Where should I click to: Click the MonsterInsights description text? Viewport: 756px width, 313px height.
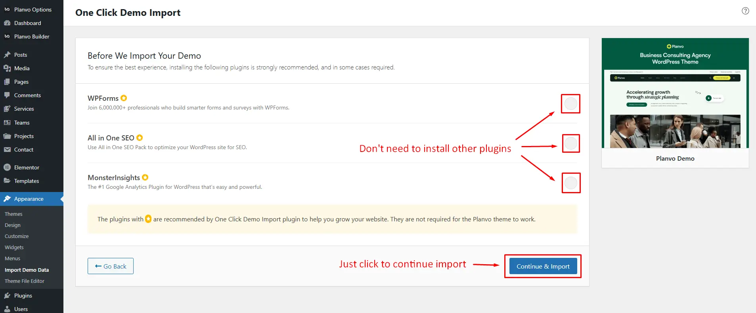click(175, 187)
